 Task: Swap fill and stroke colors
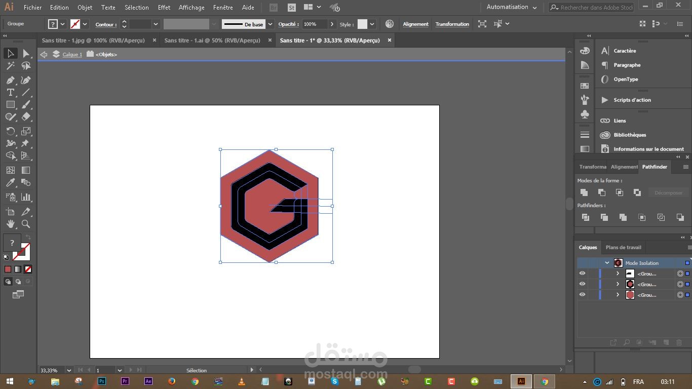pos(28,237)
